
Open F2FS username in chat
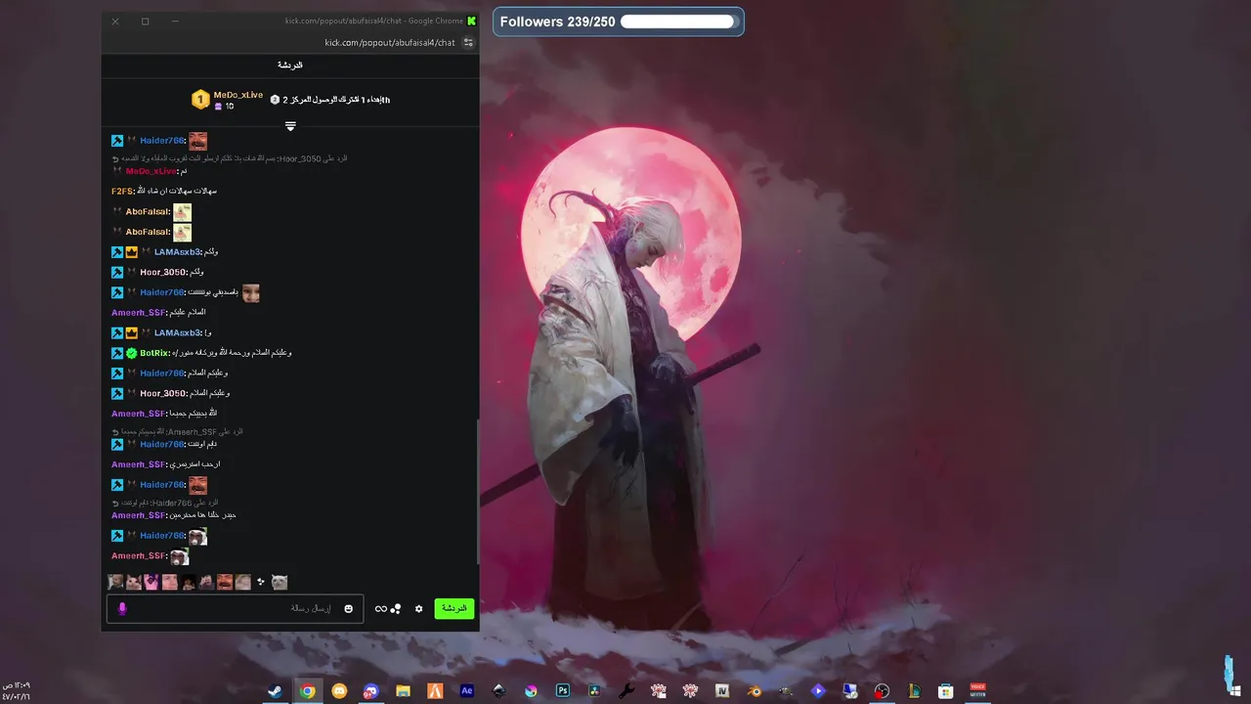(121, 191)
